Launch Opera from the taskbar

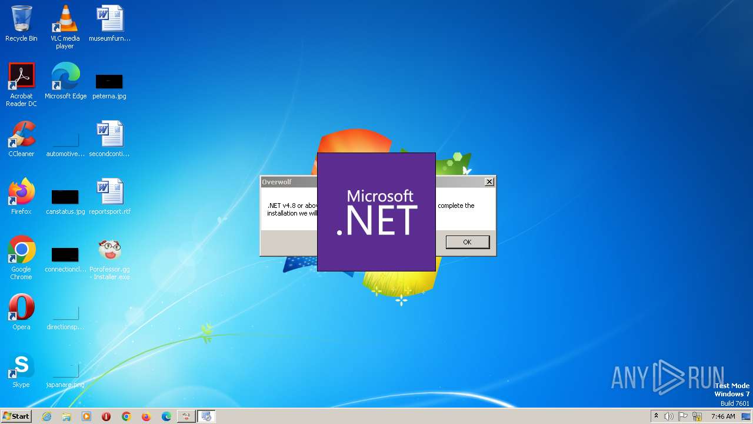click(x=106, y=416)
